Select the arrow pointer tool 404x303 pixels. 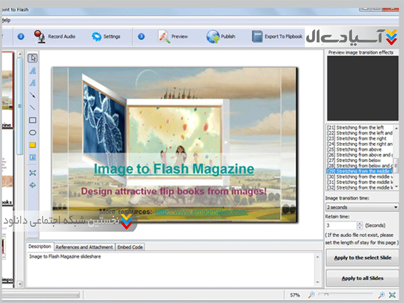pos(32,58)
